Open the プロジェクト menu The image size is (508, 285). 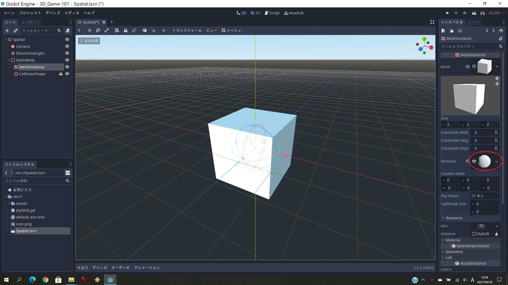[30, 13]
